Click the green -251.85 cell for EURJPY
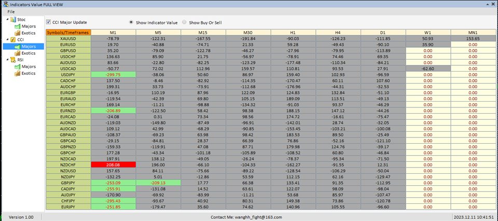This screenshot has height=221, width=498. [114, 206]
